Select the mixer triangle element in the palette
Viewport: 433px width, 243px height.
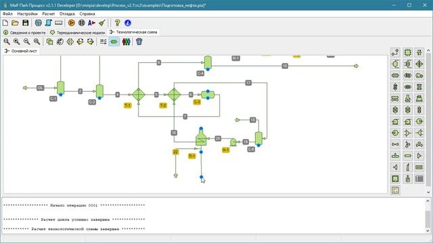(x=407, y=133)
